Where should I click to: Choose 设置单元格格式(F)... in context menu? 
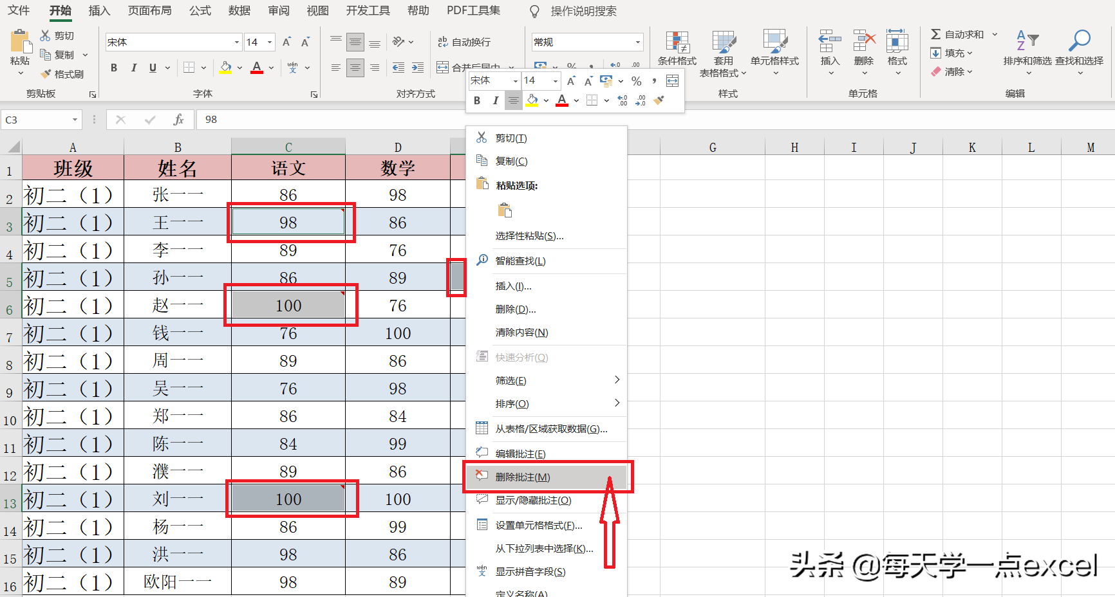pos(547,525)
